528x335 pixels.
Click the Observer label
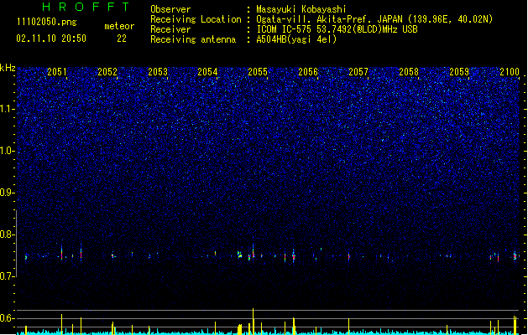coord(170,9)
